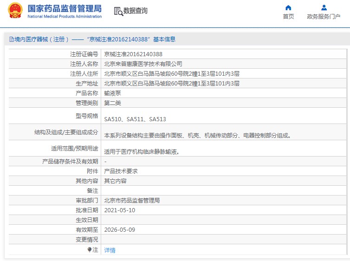Select approval date 2021-05-10
The height and width of the screenshot is (261, 350).
click(120, 210)
